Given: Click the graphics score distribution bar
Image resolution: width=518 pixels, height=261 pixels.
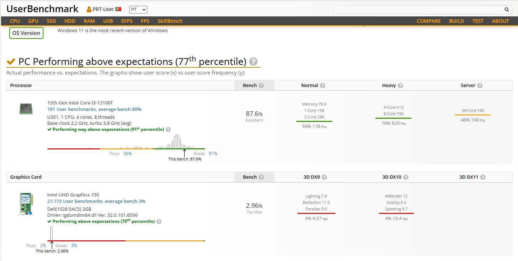Looking at the screenshot, I should [x=126, y=241].
